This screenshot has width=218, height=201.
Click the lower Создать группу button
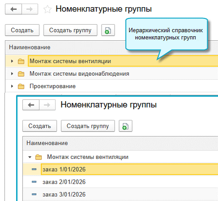pos(88,126)
